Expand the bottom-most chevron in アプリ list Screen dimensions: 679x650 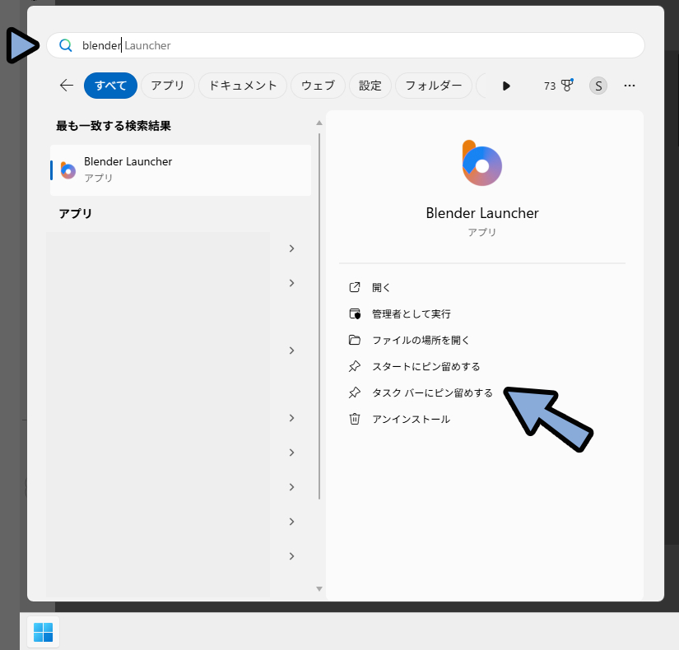click(x=291, y=556)
